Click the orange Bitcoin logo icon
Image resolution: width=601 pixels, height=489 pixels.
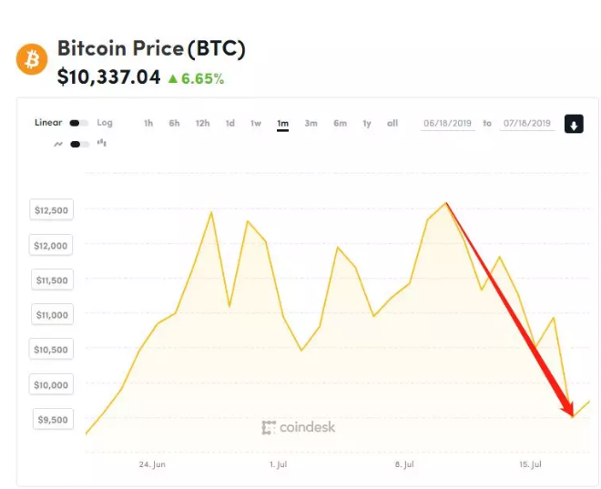coord(32,59)
